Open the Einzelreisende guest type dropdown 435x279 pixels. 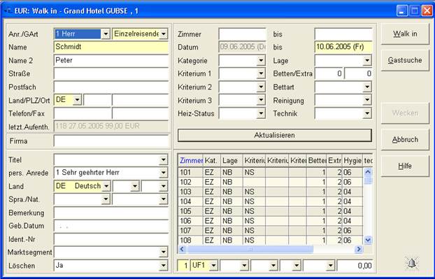(x=164, y=34)
